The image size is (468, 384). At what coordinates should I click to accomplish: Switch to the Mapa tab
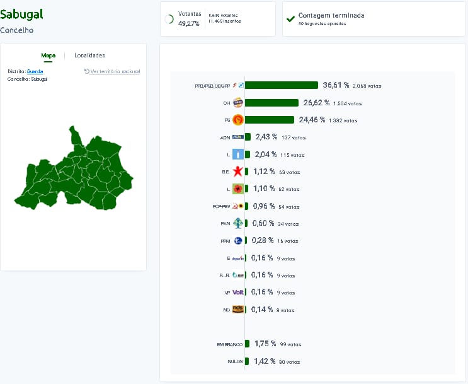coord(48,55)
